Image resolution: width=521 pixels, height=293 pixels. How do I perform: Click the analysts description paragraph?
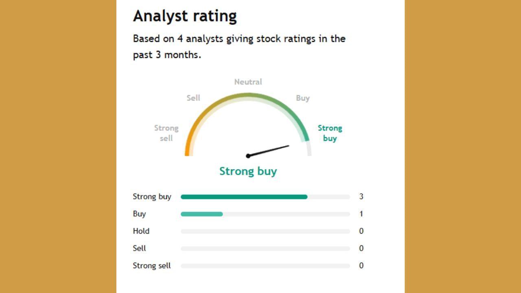(x=239, y=46)
